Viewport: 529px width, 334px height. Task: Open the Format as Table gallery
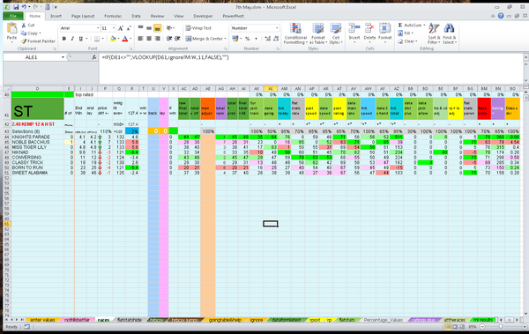[317, 33]
